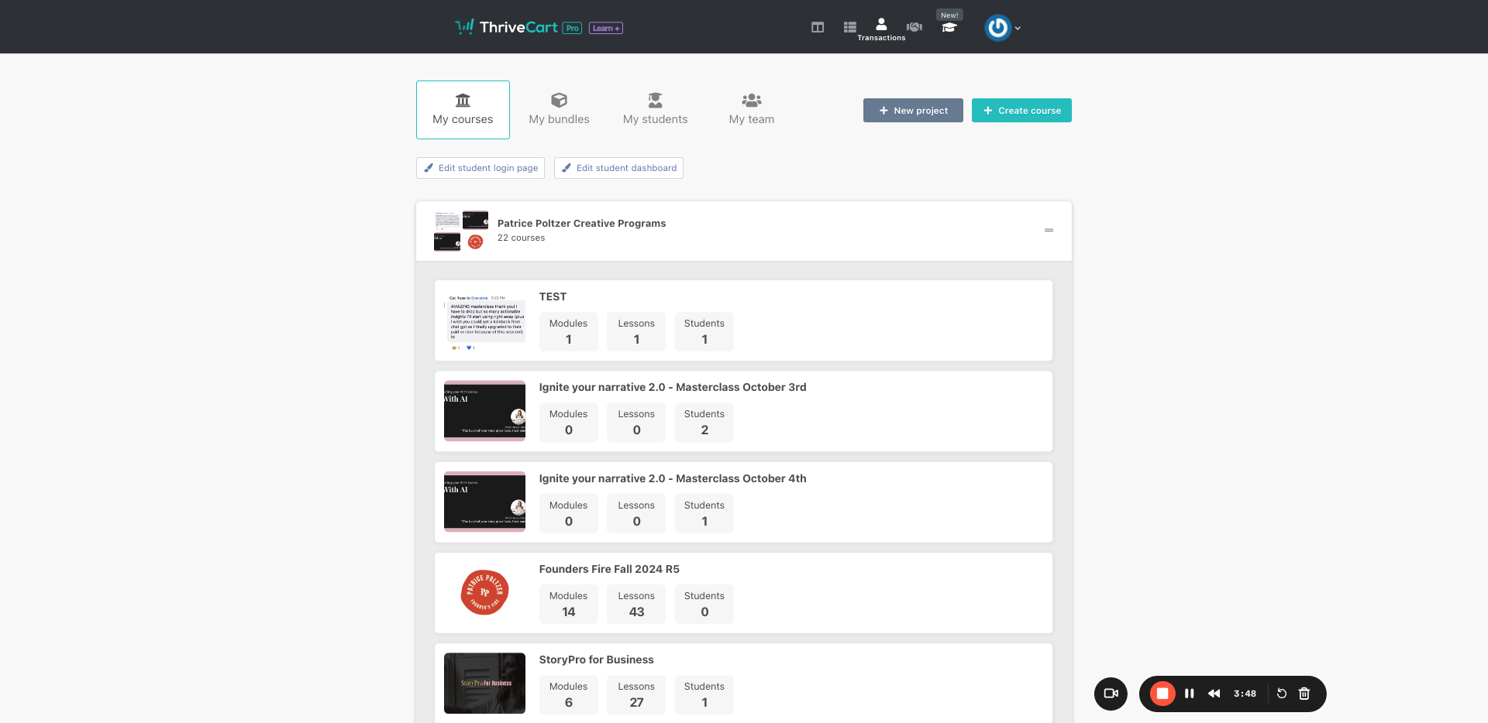This screenshot has width=1488, height=723.
Task: Click Students 1 box of StoryPro
Action: click(x=704, y=694)
